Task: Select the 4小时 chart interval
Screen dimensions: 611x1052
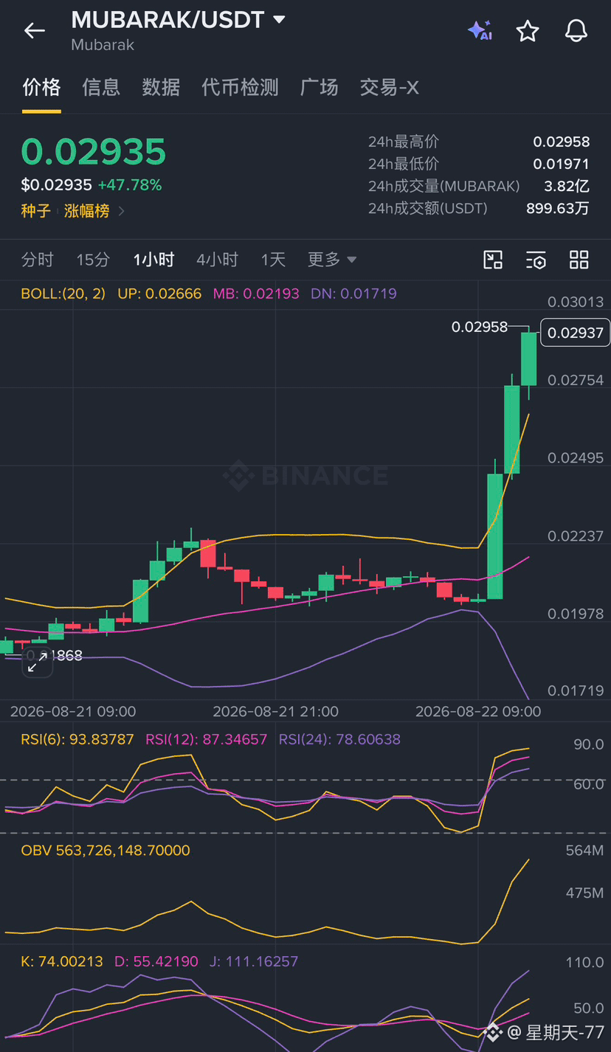Action: (217, 260)
